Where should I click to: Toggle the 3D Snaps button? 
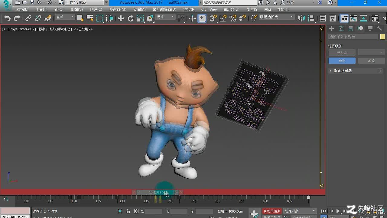pos(213,18)
